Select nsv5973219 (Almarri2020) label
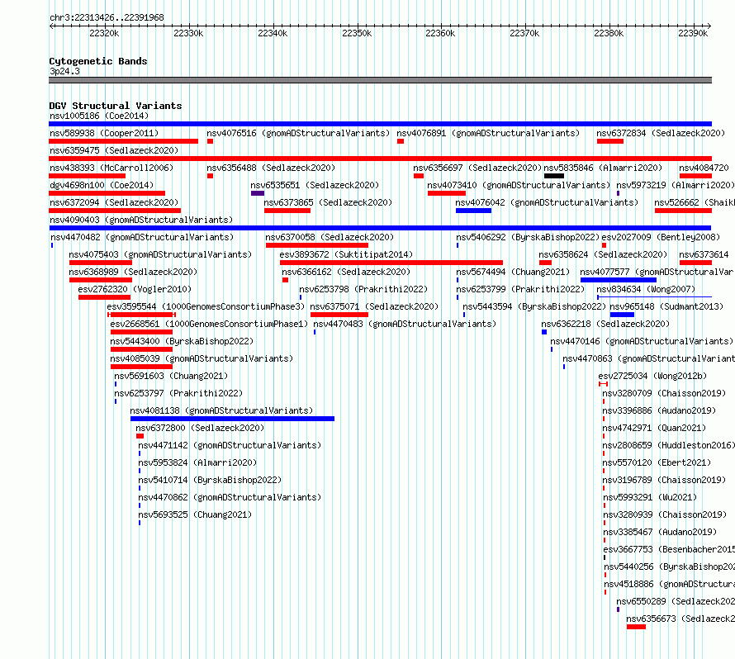The width and height of the screenshot is (735, 659). (675, 185)
